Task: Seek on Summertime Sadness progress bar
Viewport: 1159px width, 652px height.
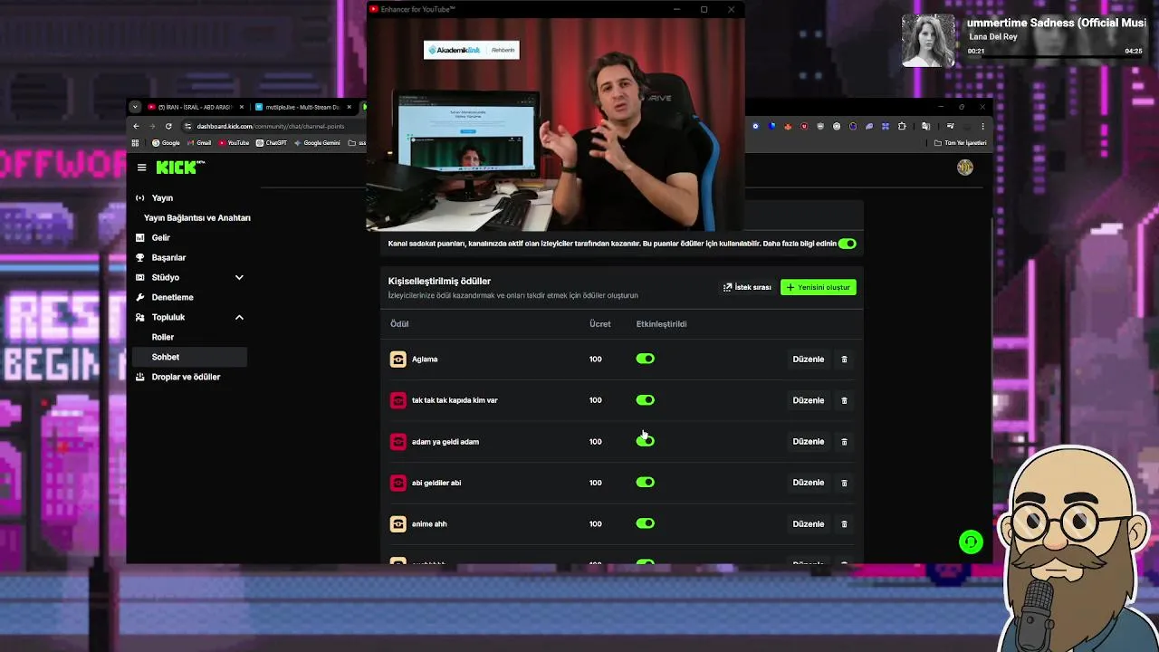Action: [x=1055, y=58]
